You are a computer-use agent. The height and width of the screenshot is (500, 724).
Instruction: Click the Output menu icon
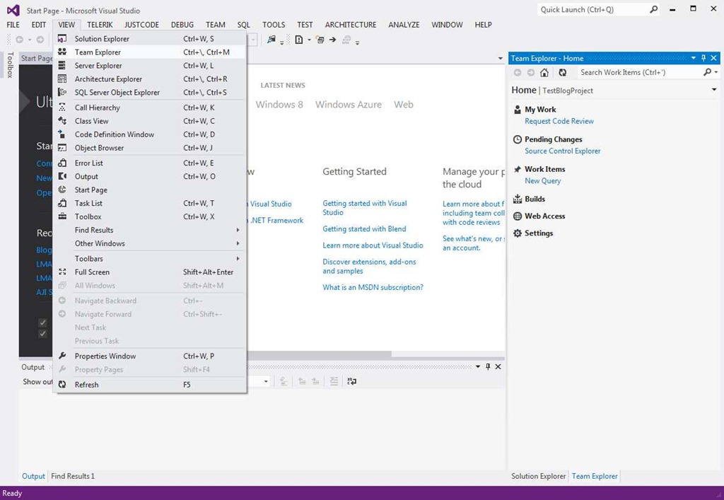(x=62, y=176)
